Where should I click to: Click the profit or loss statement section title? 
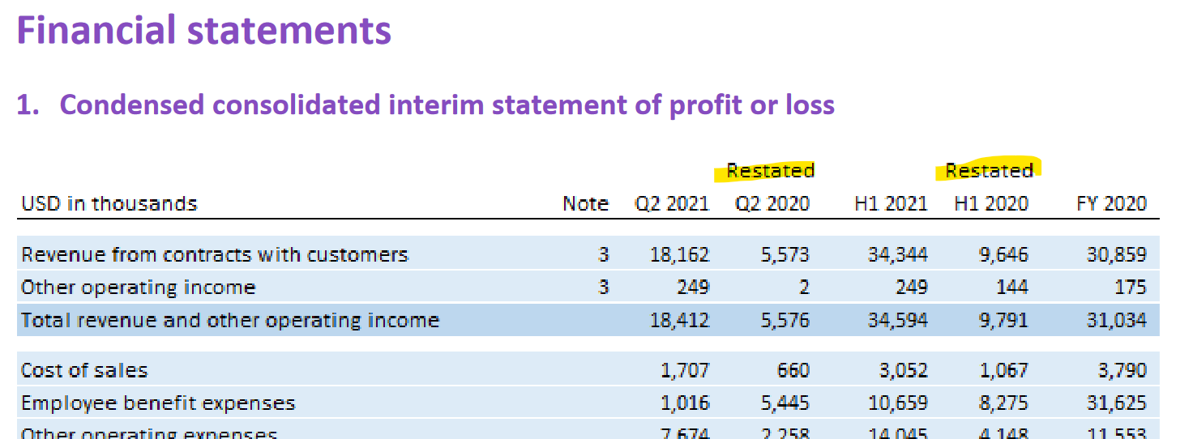pos(425,104)
